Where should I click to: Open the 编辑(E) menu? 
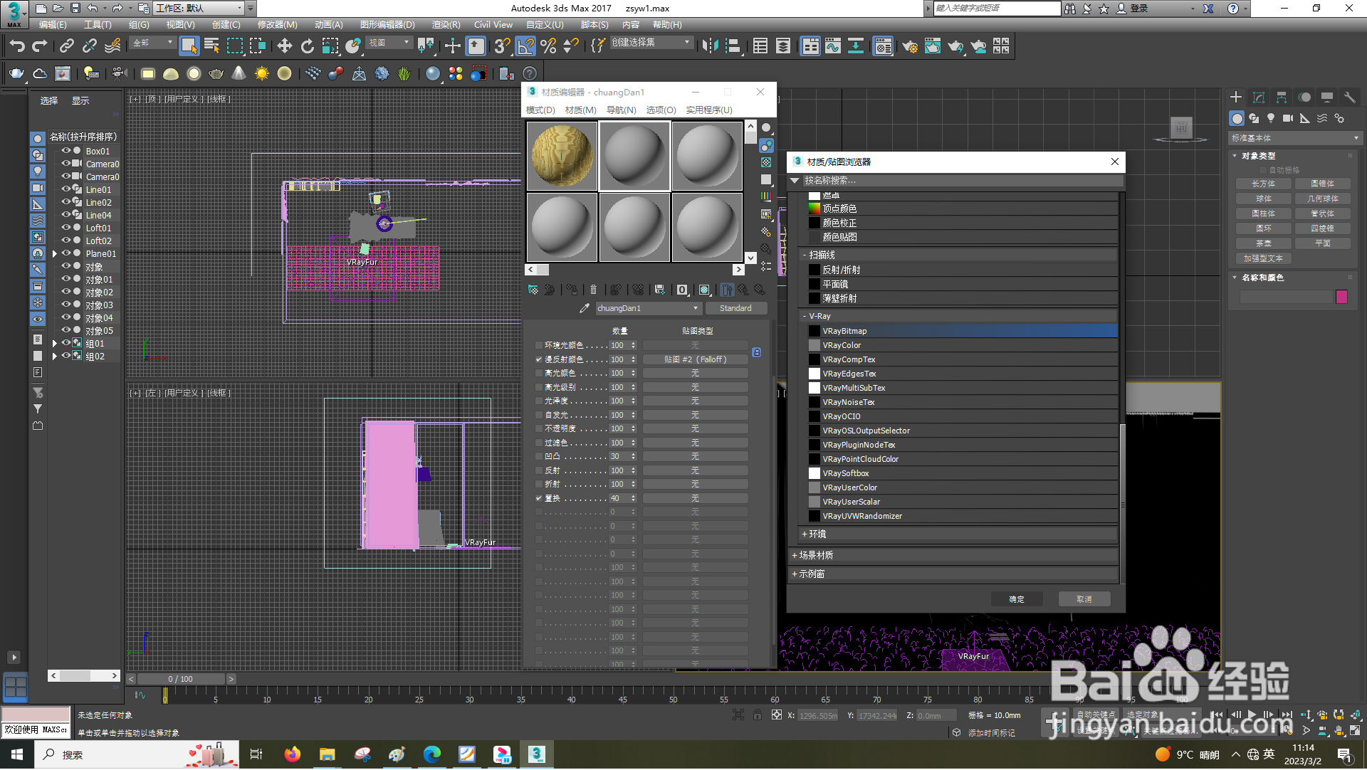pos(53,24)
